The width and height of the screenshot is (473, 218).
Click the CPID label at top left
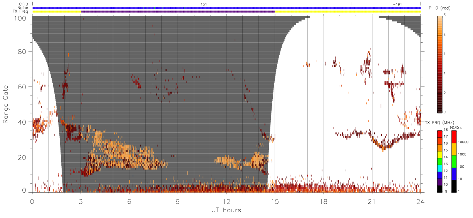coord(23,4)
